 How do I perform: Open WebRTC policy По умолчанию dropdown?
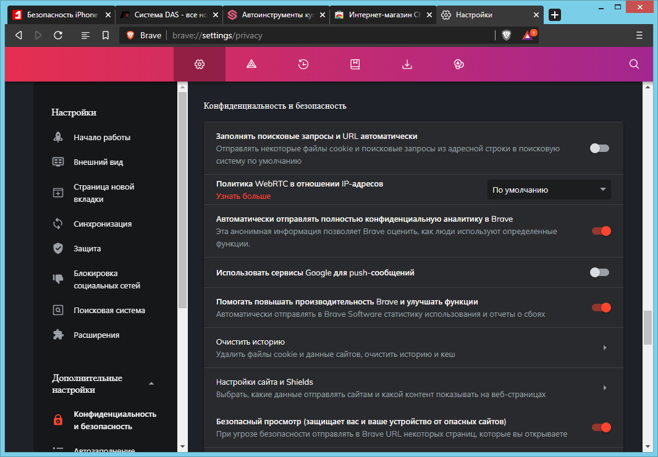[549, 190]
